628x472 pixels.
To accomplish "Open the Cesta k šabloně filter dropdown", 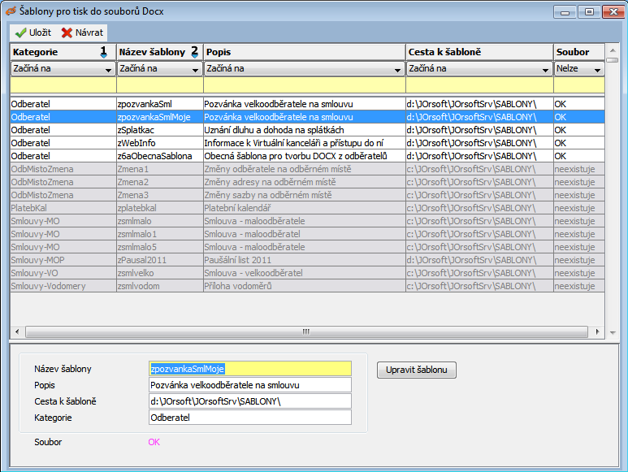I will [547, 69].
